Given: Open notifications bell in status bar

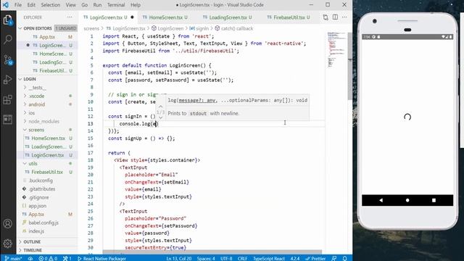Looking at the screenshot, I should click(x=345, y=258).
